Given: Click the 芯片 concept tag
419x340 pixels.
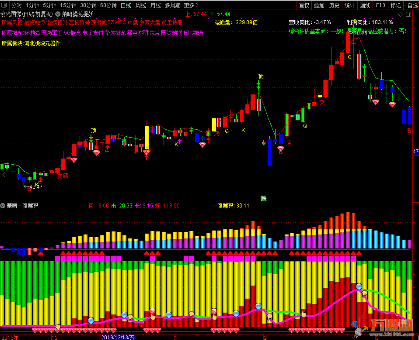Looking at the screenshot, I should coord(155,33).
